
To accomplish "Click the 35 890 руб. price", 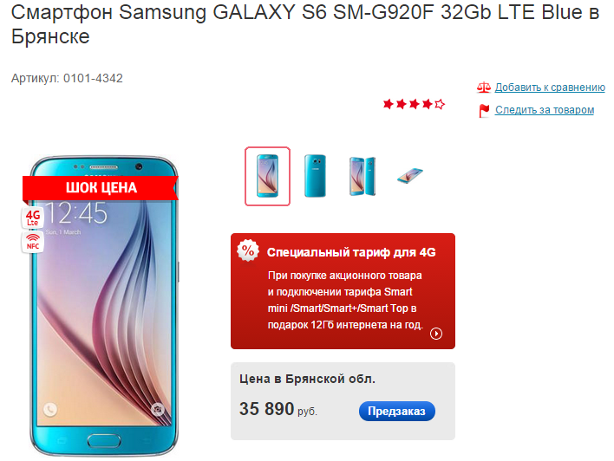I will (x=278, y=409).
